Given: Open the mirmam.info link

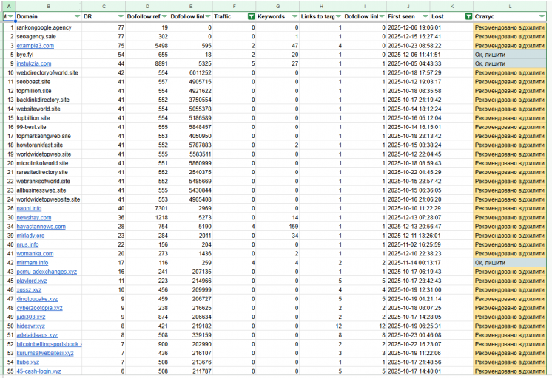Looking at the screenshot, I should point(33,263).
